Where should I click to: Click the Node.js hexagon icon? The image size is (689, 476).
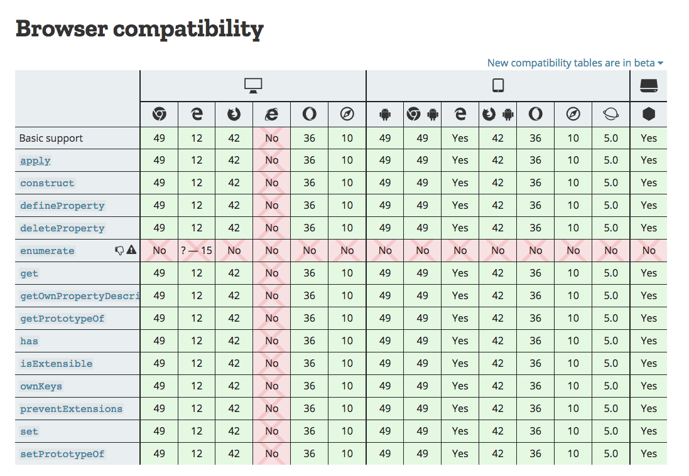[x=649, y=114]
